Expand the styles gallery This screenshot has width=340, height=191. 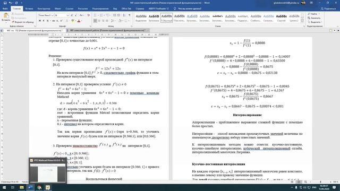point(302,21)
